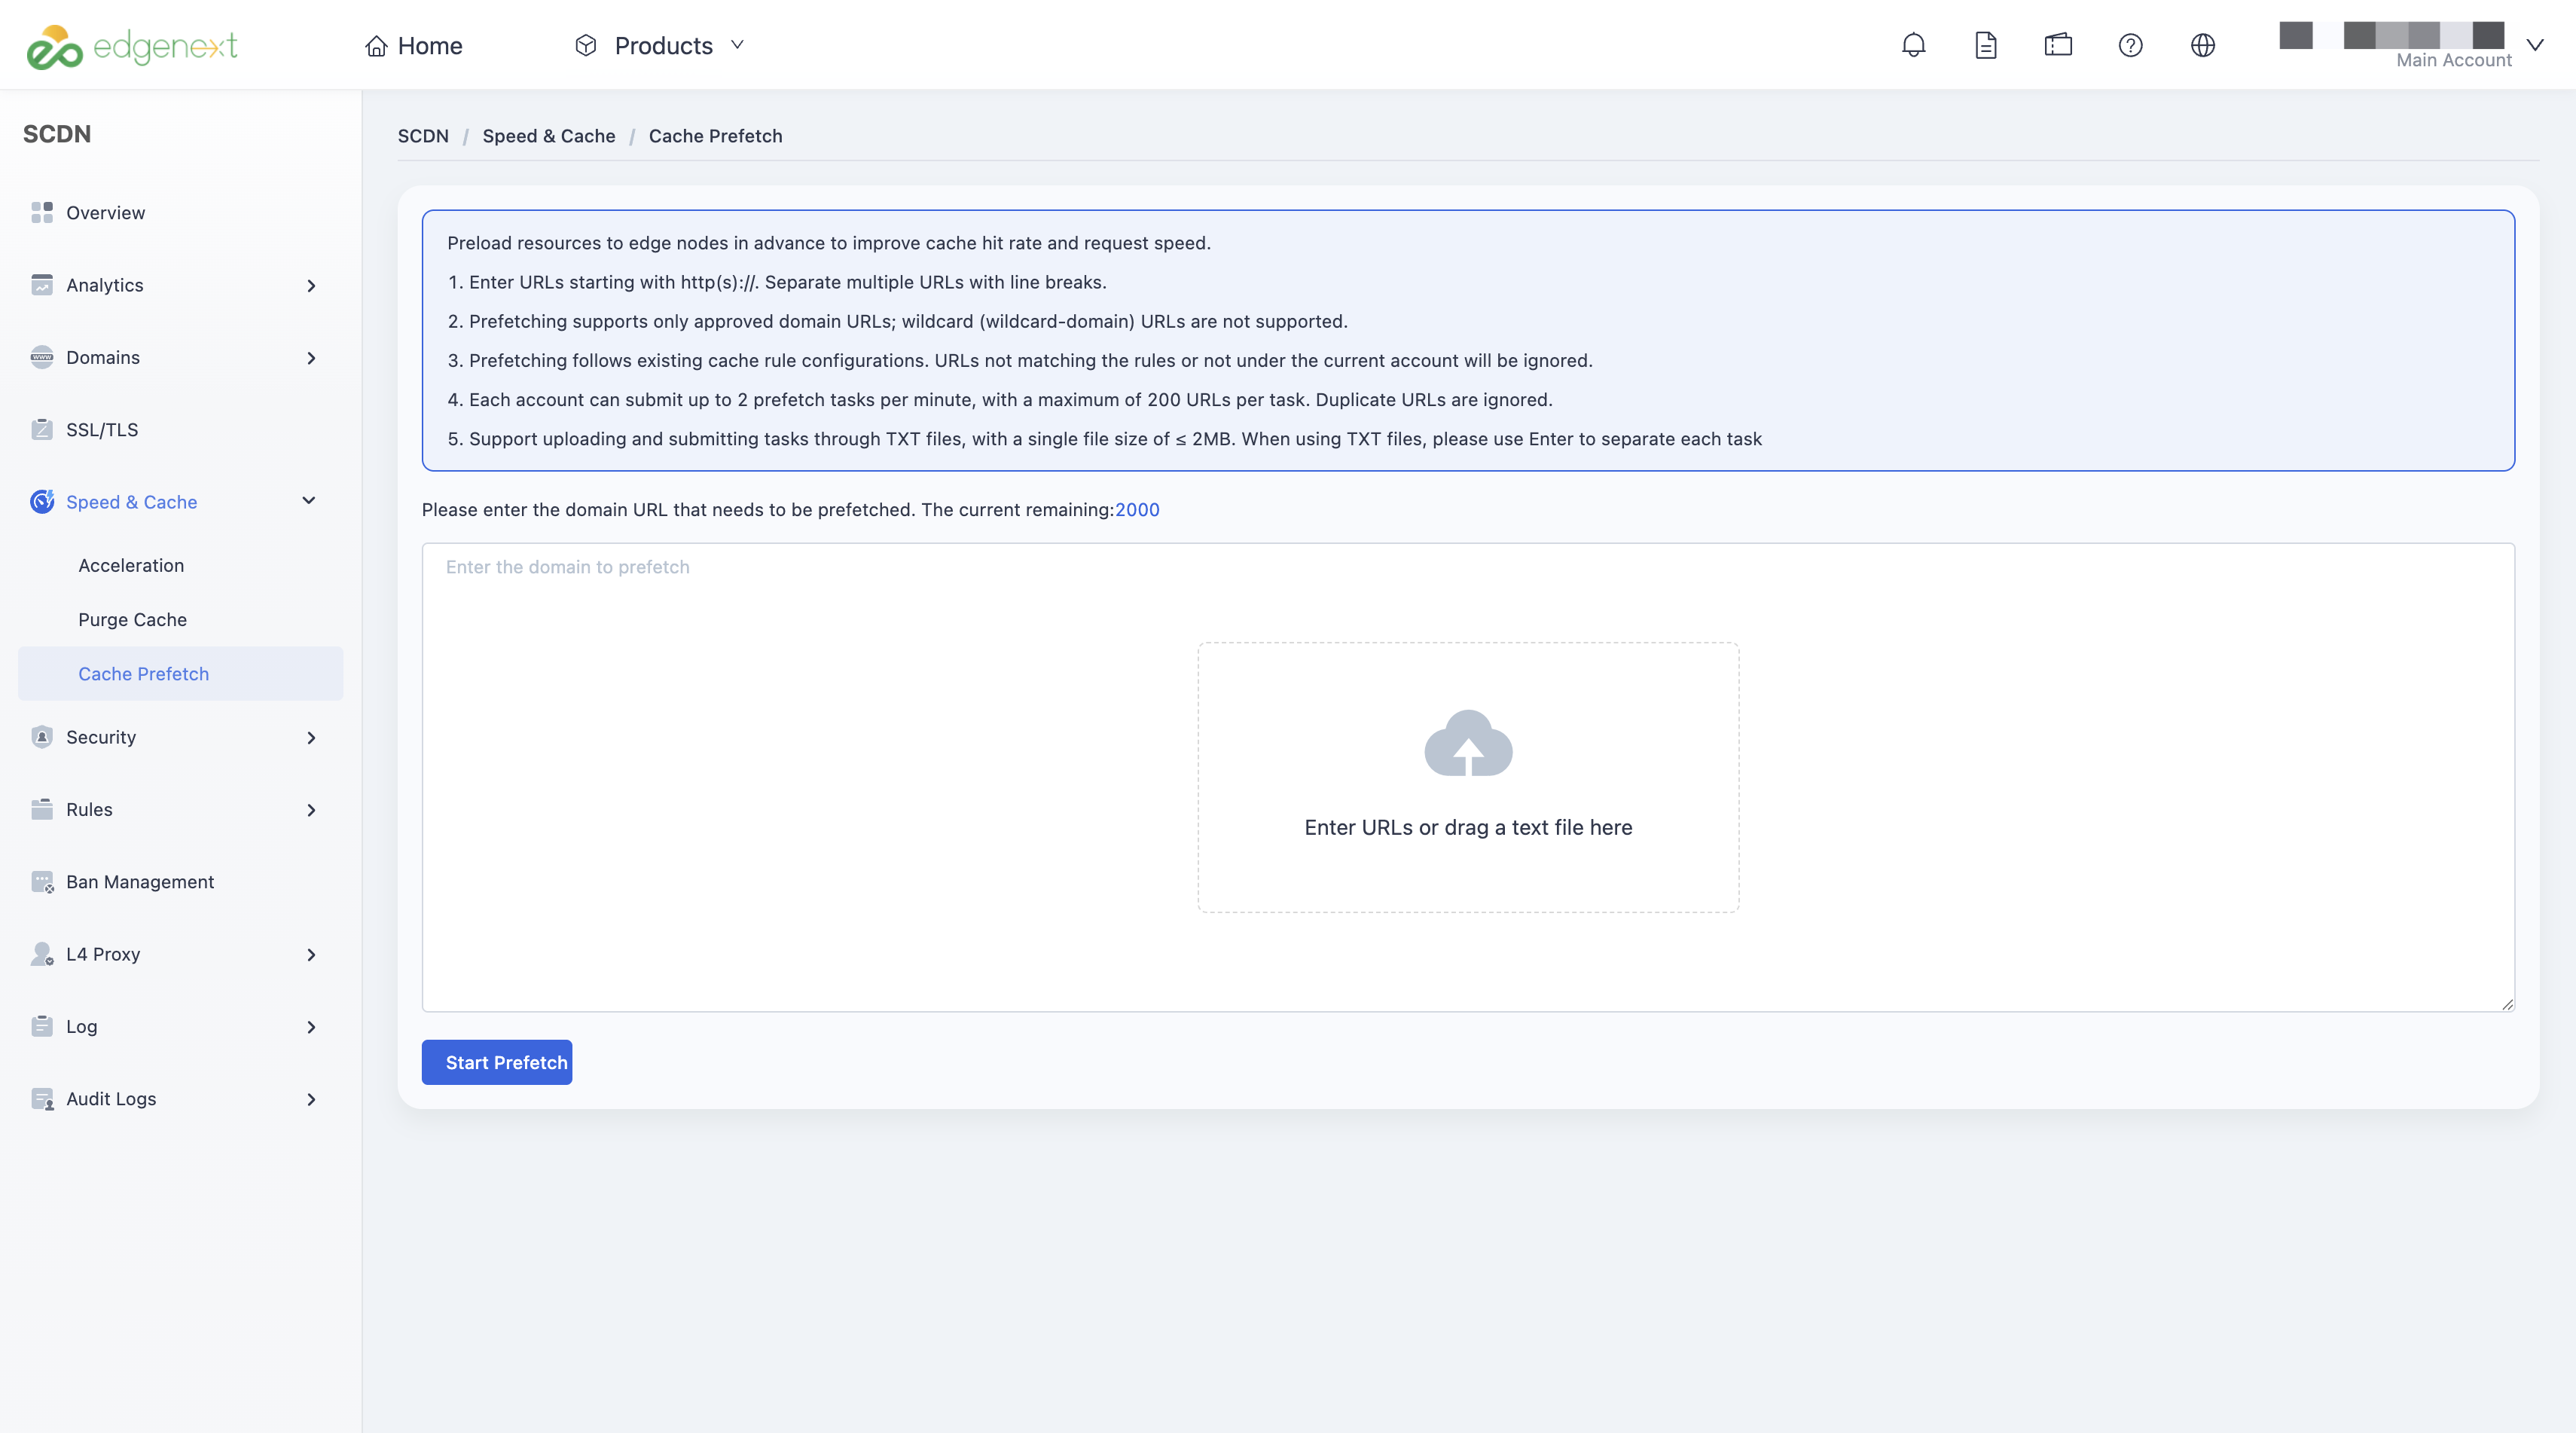Focus the prefetch domain URL text area
The width and height of the screenshot is (2576, 1433).
click(1468, 777)
